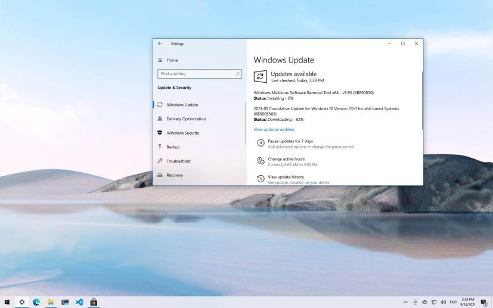Viewport: 493px width, 308px height.
Task: Open the View optional updates link
Action: pos(274,129)
